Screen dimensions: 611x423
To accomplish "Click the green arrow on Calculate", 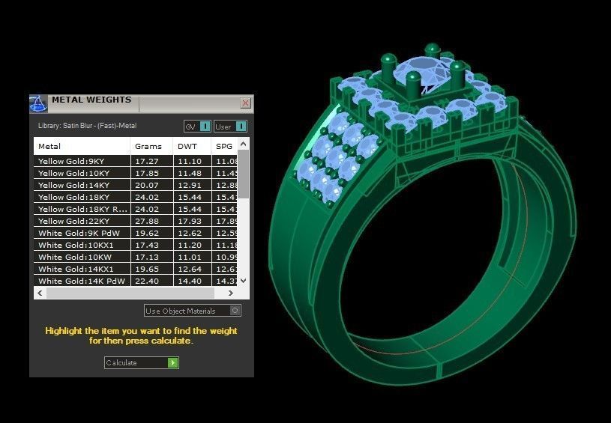I will pyautogui.click(x=173, y=362).
